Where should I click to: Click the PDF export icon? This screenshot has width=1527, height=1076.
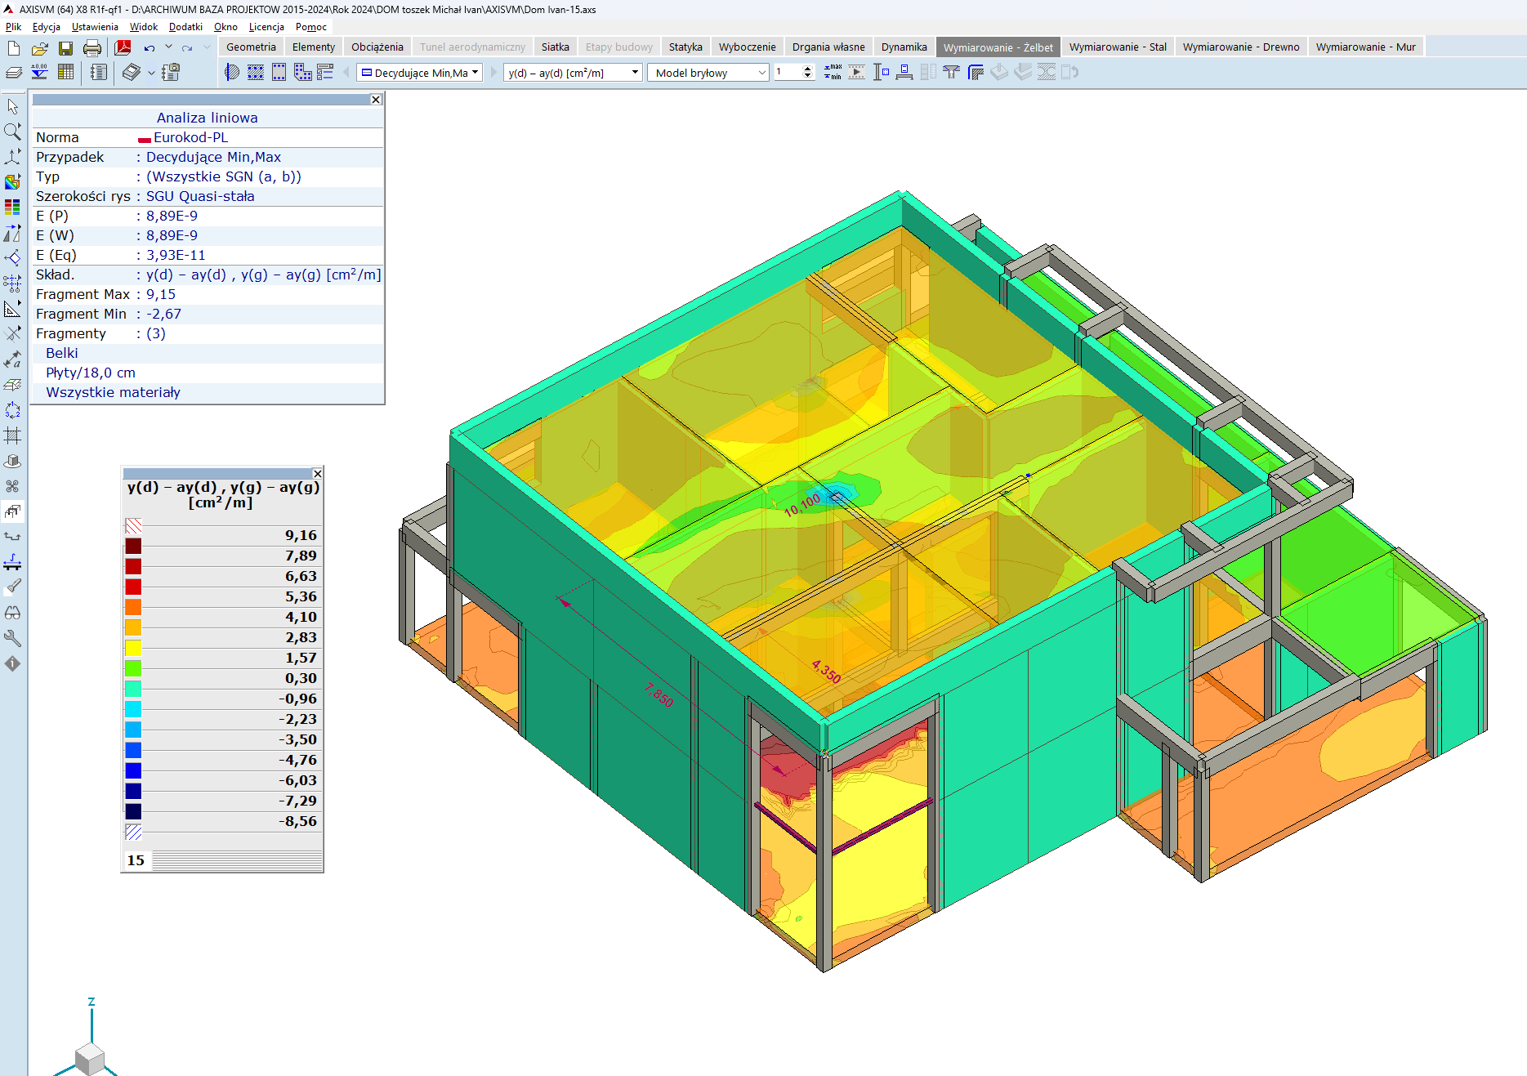pos(123,47)
